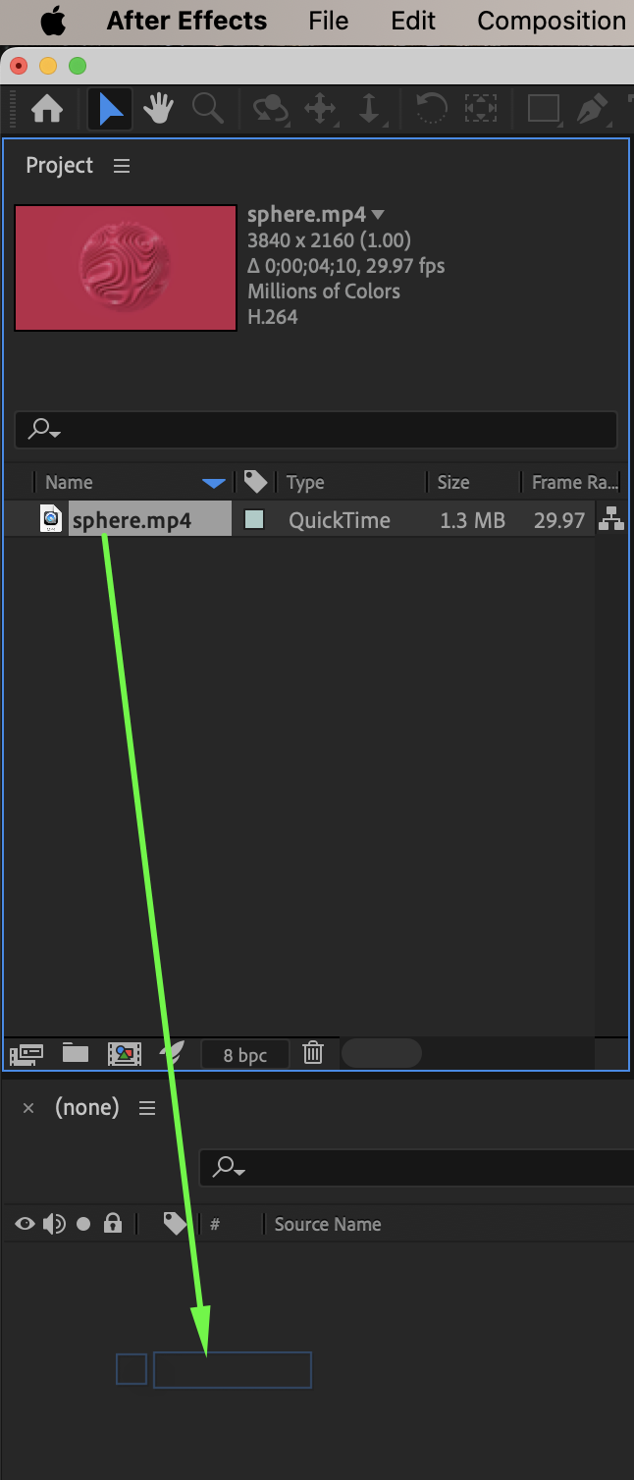Choose the Zoom magnifier tool
This screenshot has height=1480, width=634.
(x=208, y=109)
